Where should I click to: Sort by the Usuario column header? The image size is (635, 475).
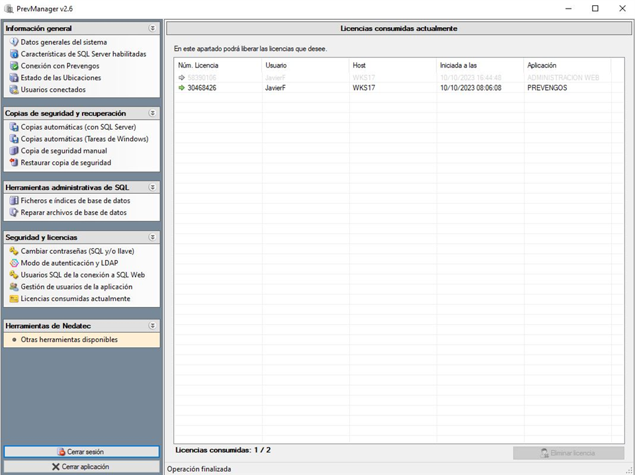[x=276, y=65]
